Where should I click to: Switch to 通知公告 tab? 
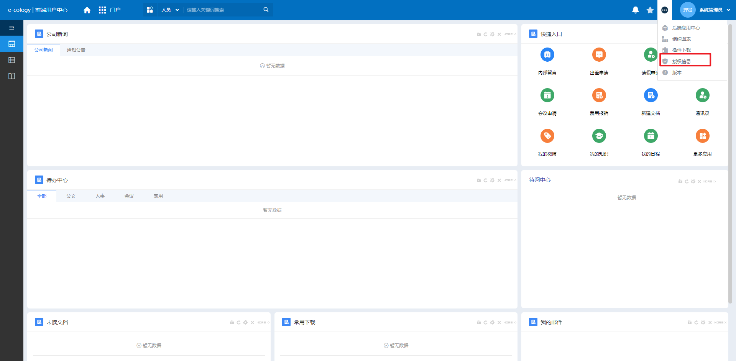point(76,50)
